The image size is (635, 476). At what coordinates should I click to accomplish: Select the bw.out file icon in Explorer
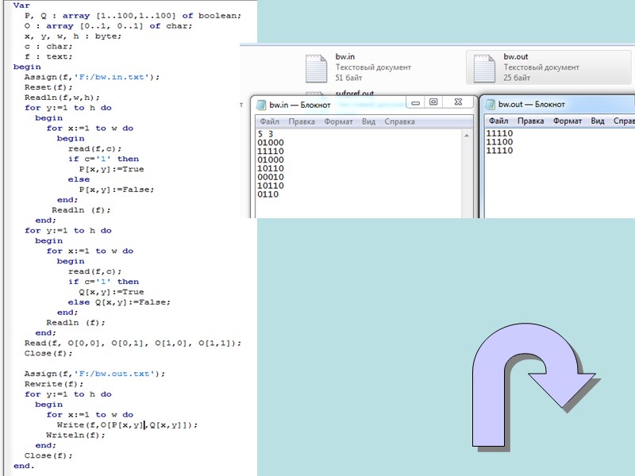[x=484, y=68]
